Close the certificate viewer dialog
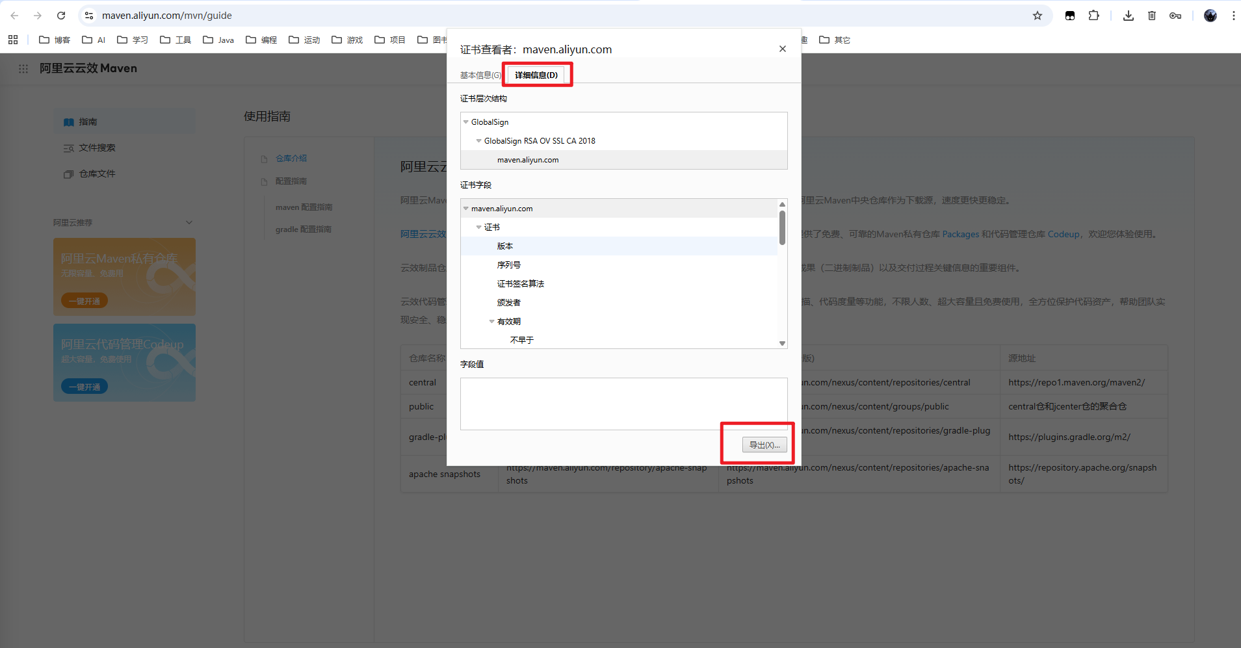1241x648 pixels. (783, 49)
